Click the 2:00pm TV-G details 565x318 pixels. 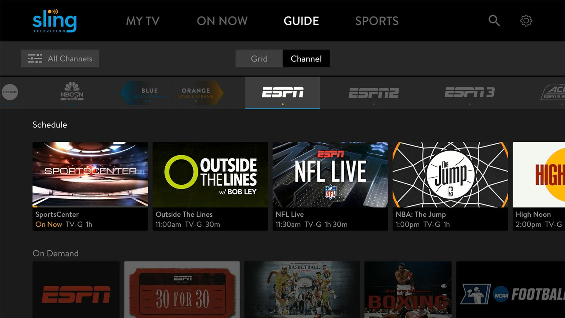[539, 224]
